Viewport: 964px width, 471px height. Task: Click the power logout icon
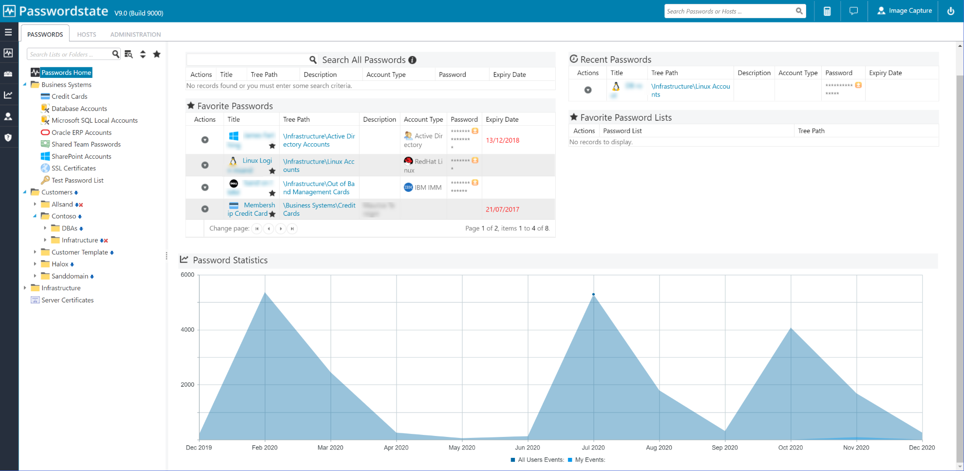pyautogui.click(x=950, y=11)
